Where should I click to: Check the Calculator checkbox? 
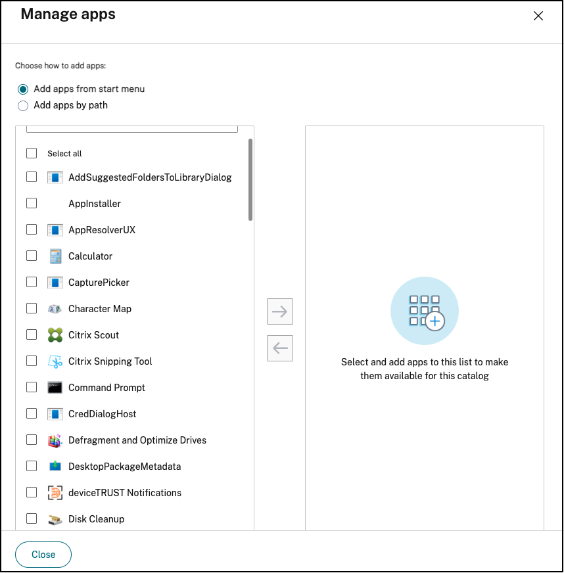point(32,256)
